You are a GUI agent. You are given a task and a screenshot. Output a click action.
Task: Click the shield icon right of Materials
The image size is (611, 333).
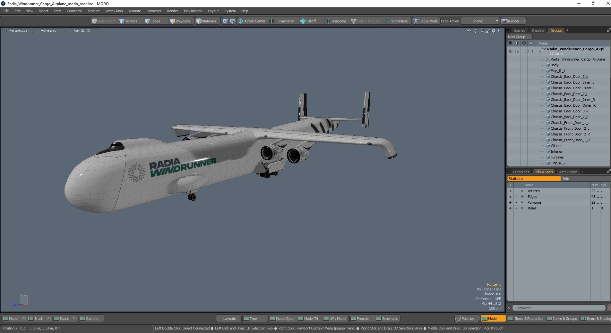225,21
